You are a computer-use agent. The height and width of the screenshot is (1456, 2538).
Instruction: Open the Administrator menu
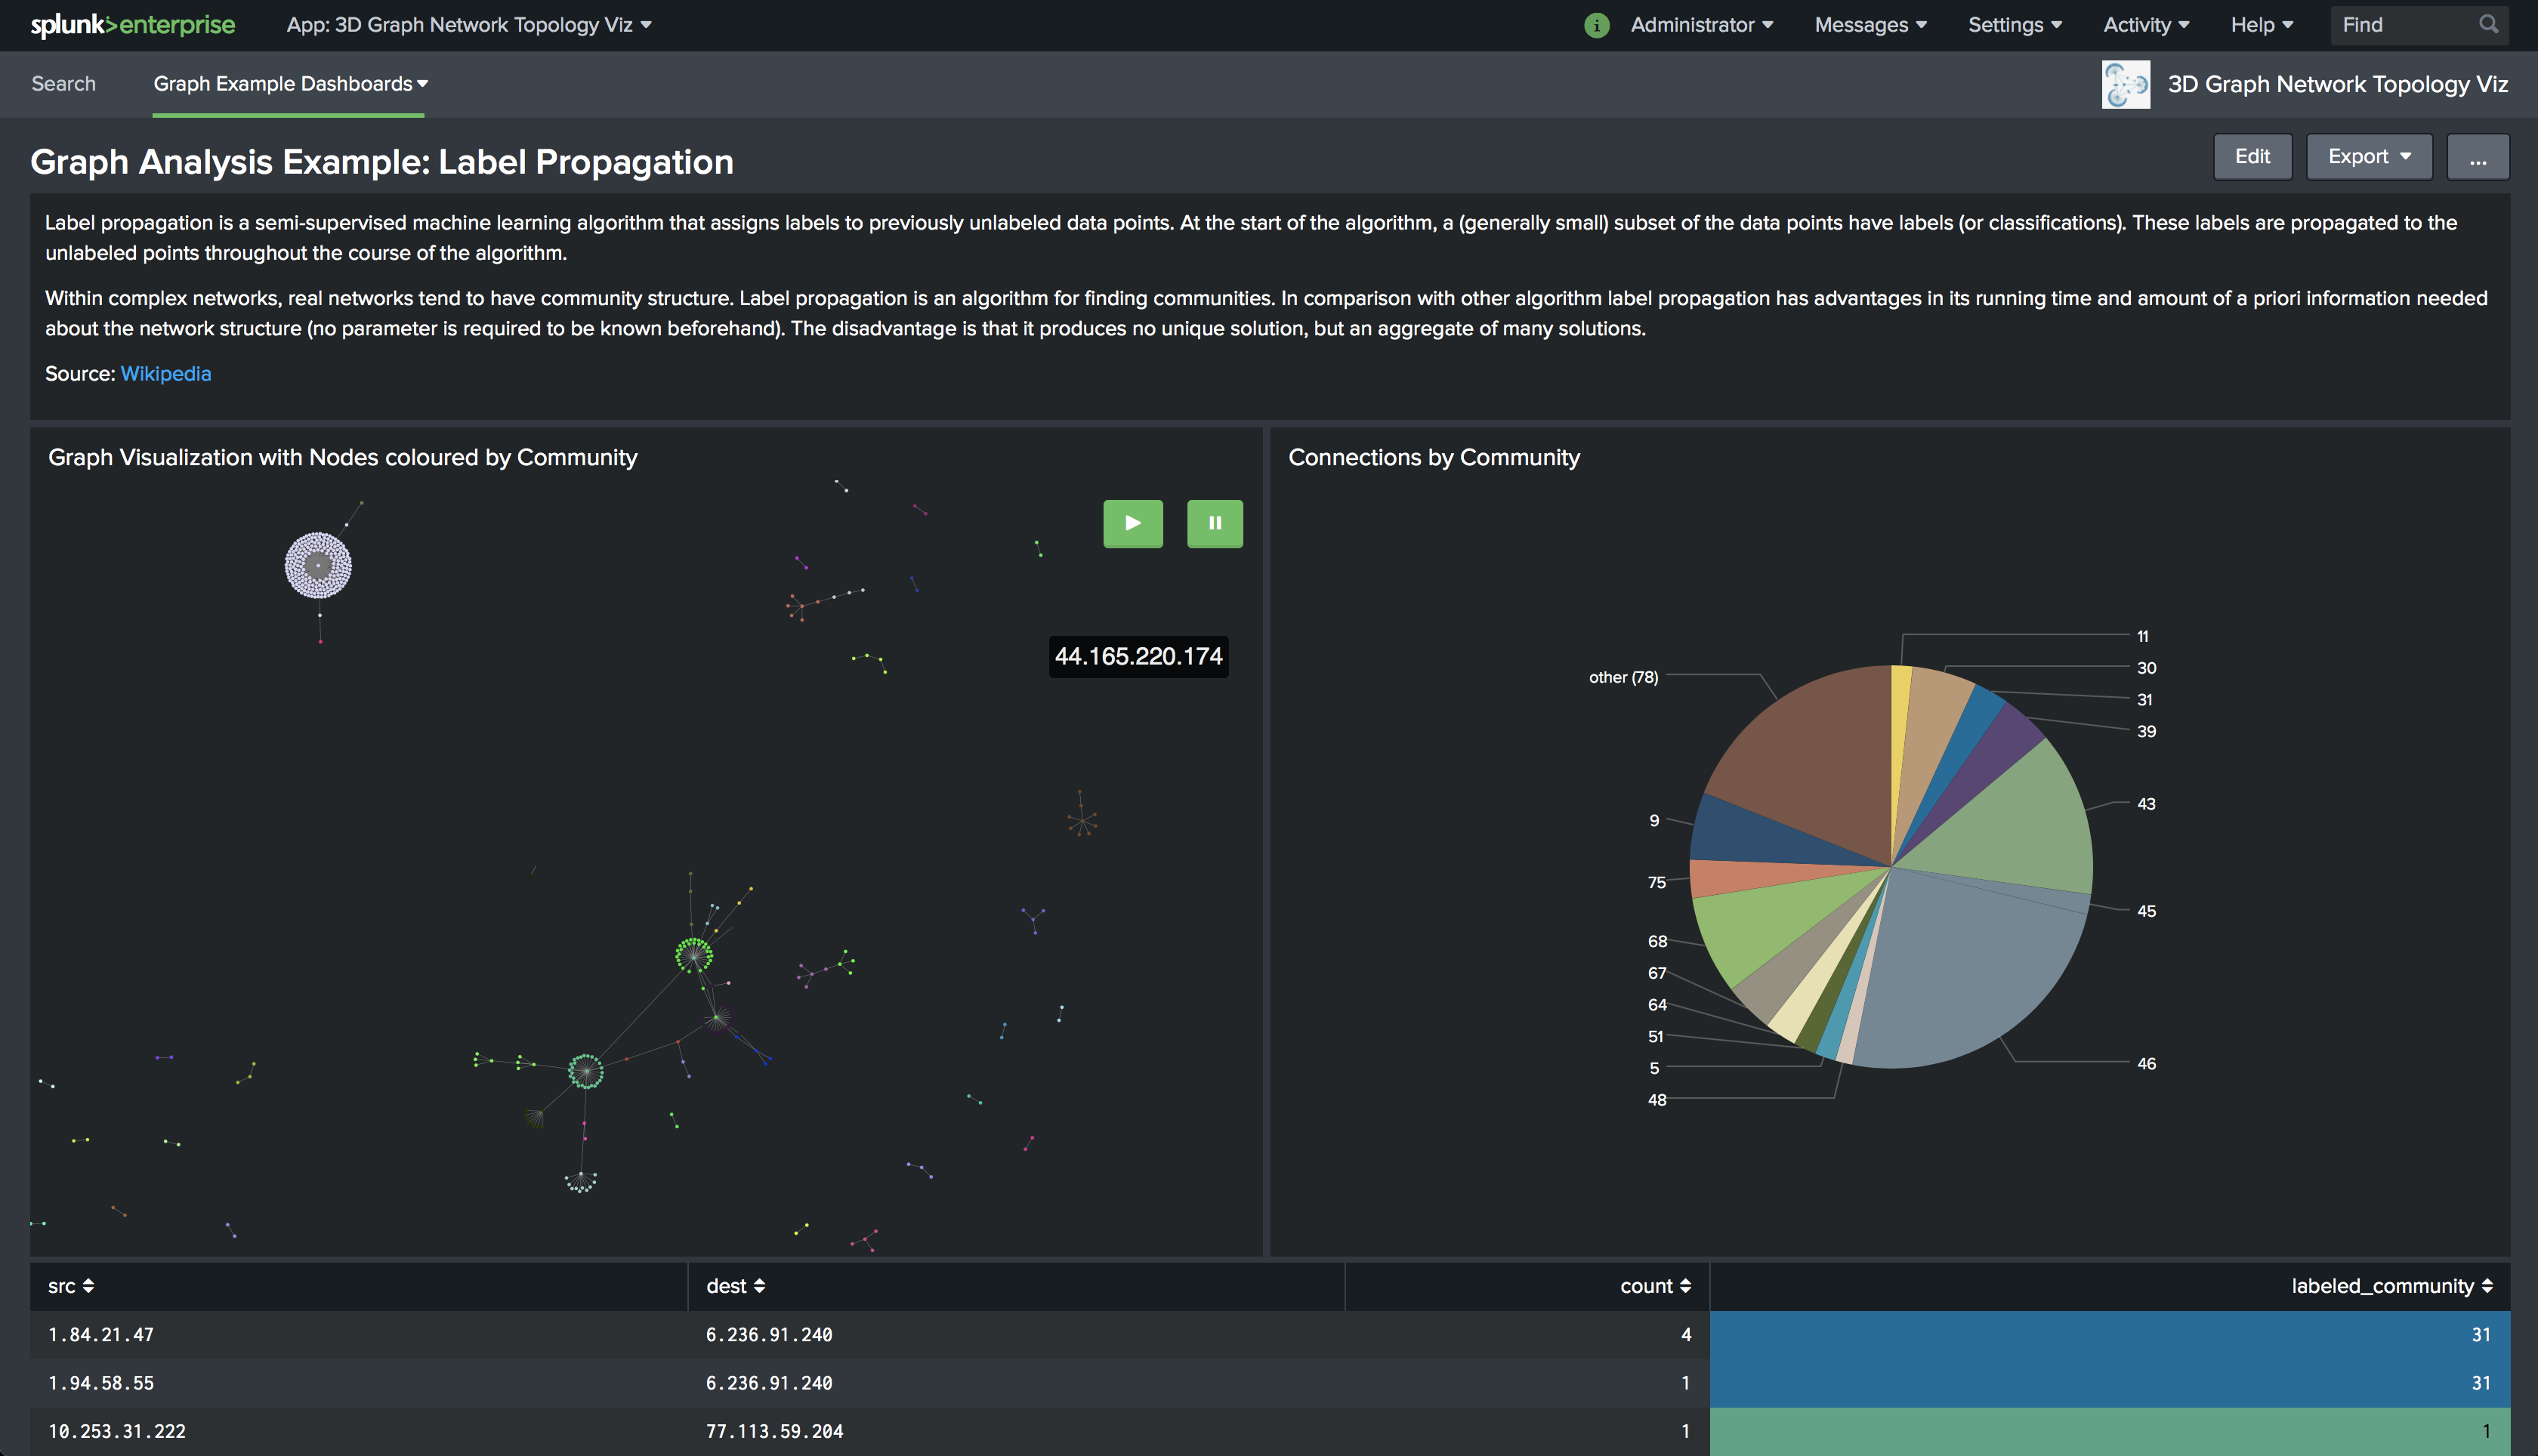1702,25
